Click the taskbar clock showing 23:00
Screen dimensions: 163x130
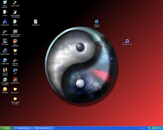click(160, 128)
